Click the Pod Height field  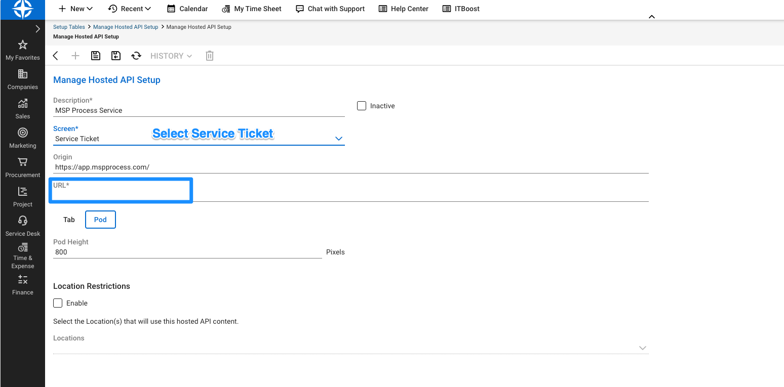tap(187, 252)
